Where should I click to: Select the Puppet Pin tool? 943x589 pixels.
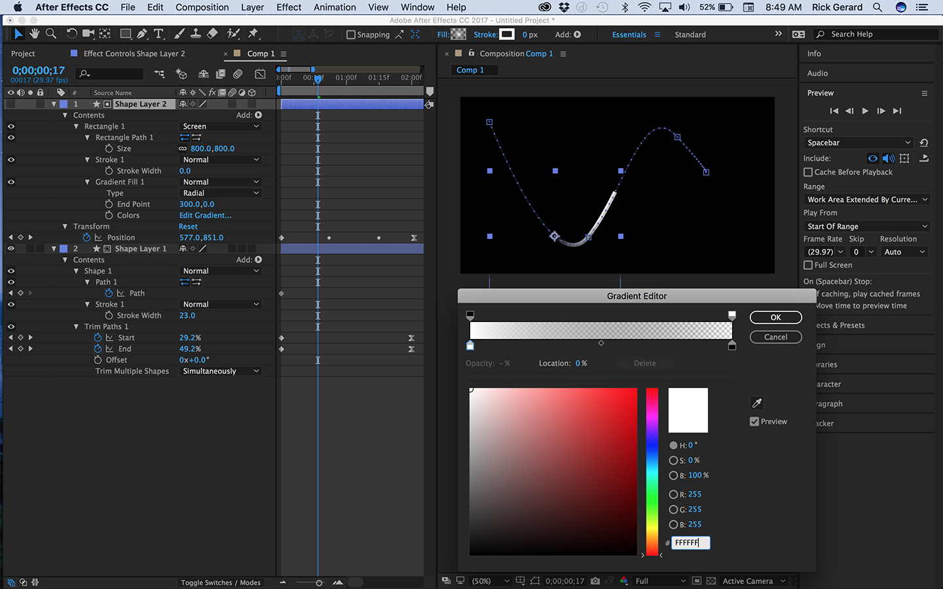253,34
